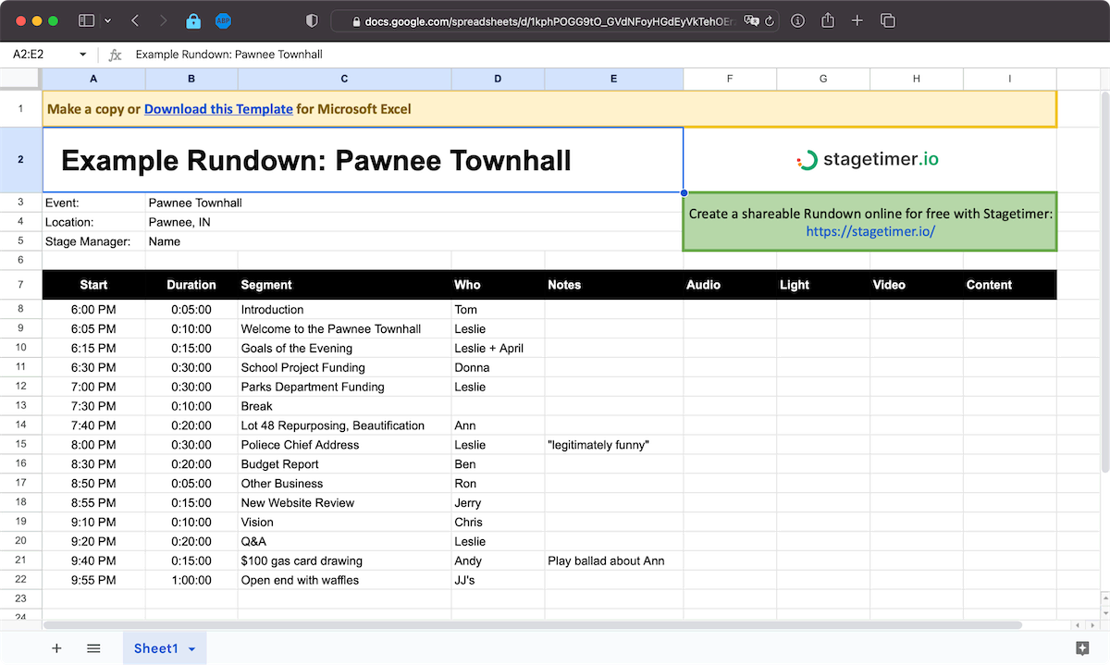Expand the Name Box dropdown arrow
The image size is (1110, 665).
point(82,55)
